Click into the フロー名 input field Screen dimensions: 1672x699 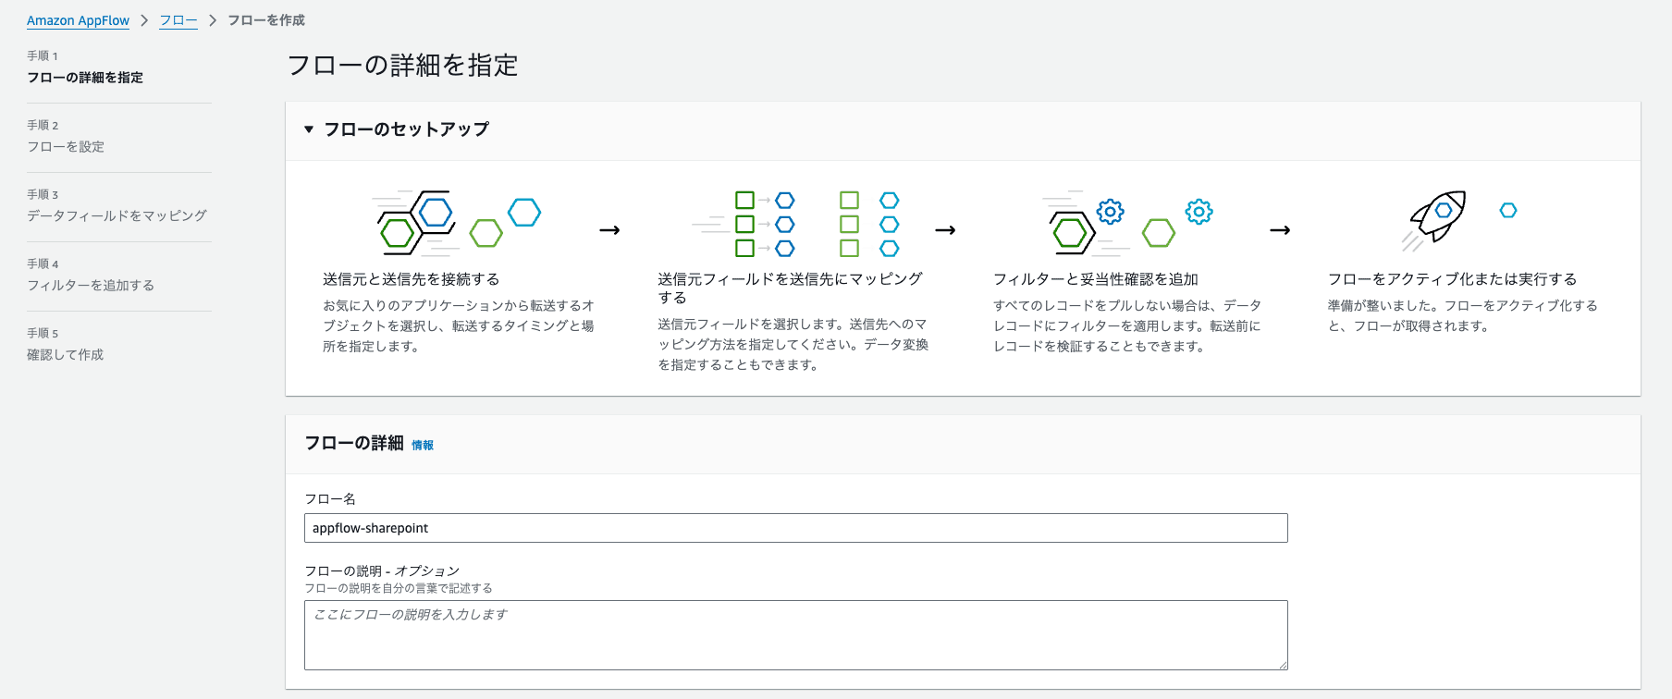tap(795, 528)
